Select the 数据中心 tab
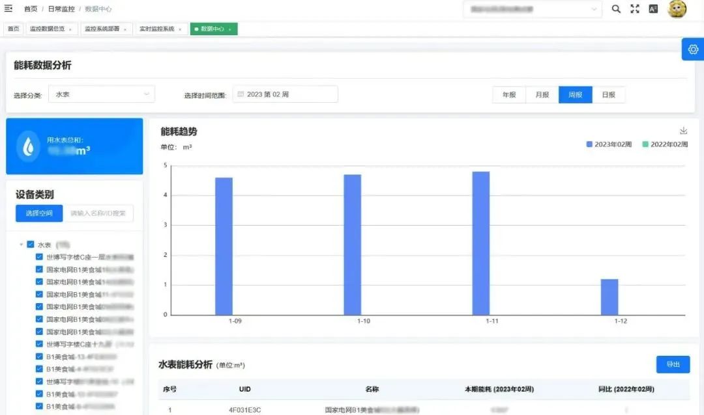This screenshot has height=415, width=704. pos(214,29)
